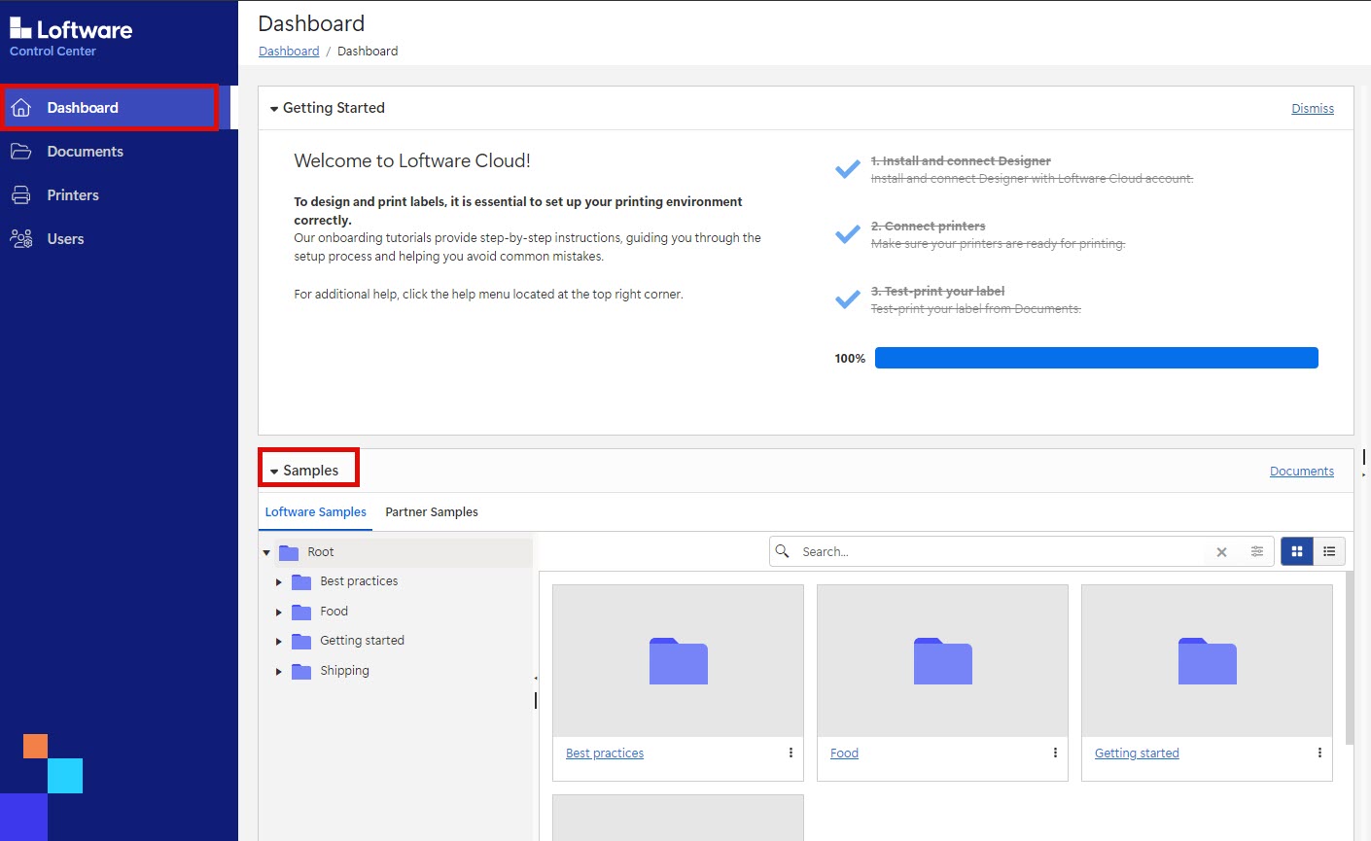Image resolution: width=1371 pixels, height=841 pixels.
Task: Open three-dot menu for Getting started folder
Action: coord(1319,753)
